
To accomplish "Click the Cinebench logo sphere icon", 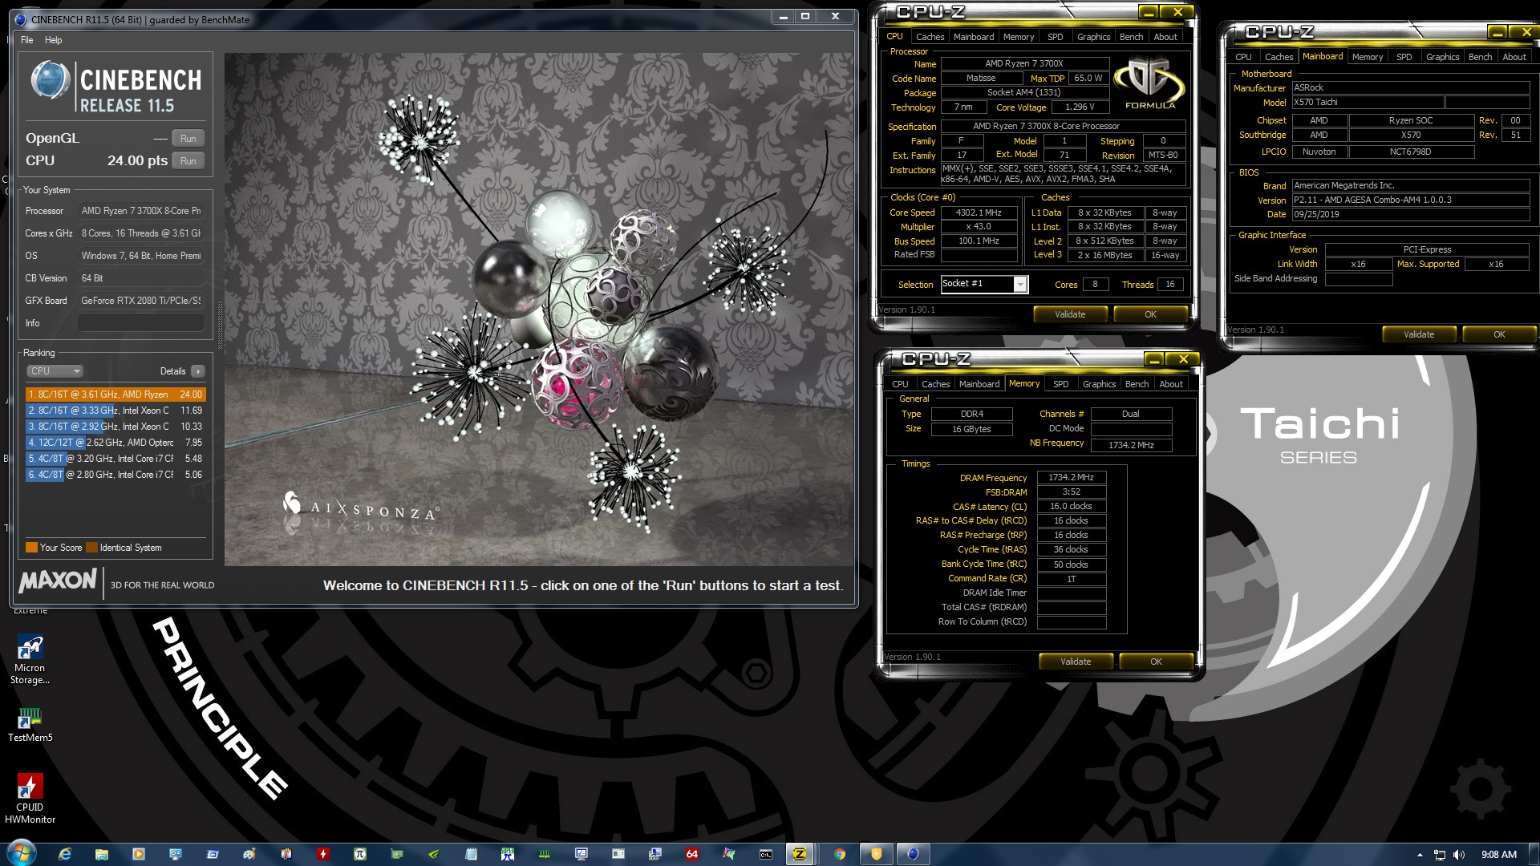I will (50, 80).
